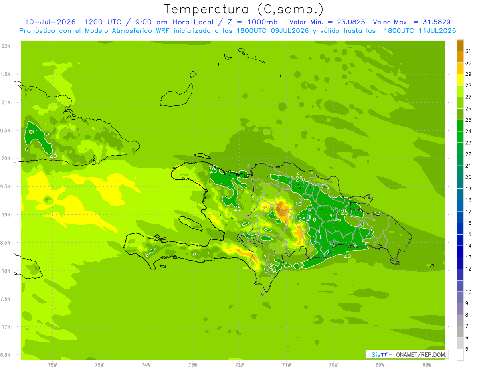This screenshot has height=370, width=479.
Task: Click the '7.5N' latitude tick label
Action: (5, 299)
